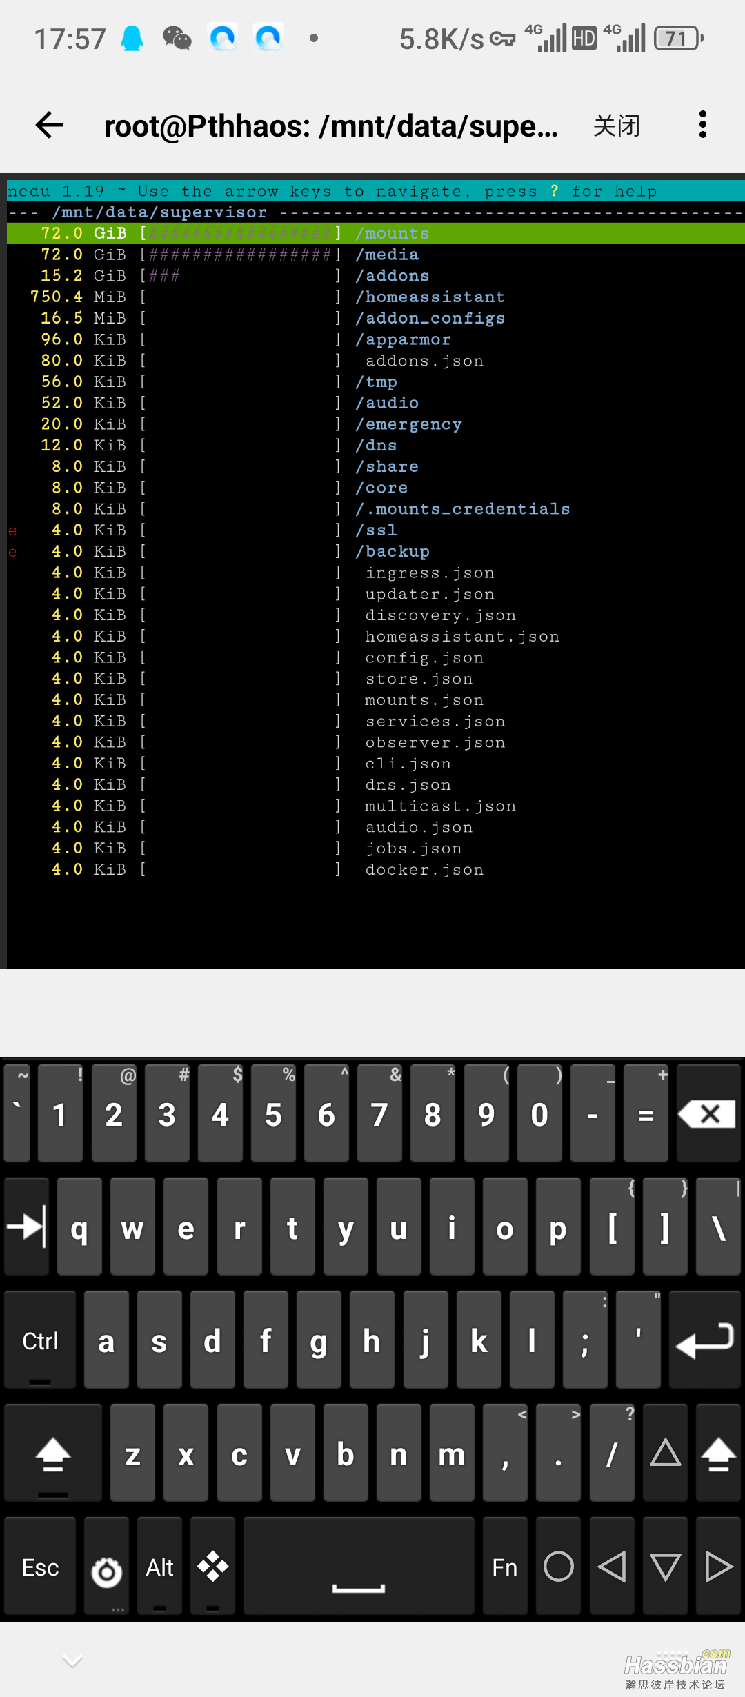Image resolution: width=745 pixels, height=1697 pixels.
Task: Select the services.json file row
Action: click(x=376, y=721)
